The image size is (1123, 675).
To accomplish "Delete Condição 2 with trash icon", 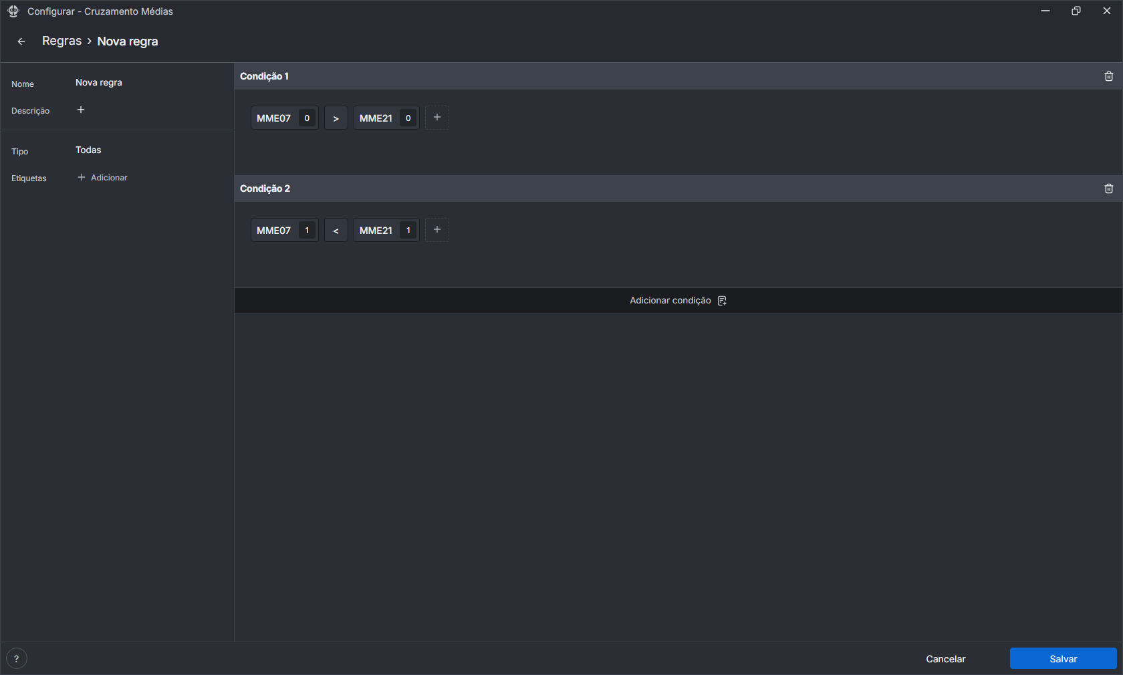I will tap(1108, 188).
